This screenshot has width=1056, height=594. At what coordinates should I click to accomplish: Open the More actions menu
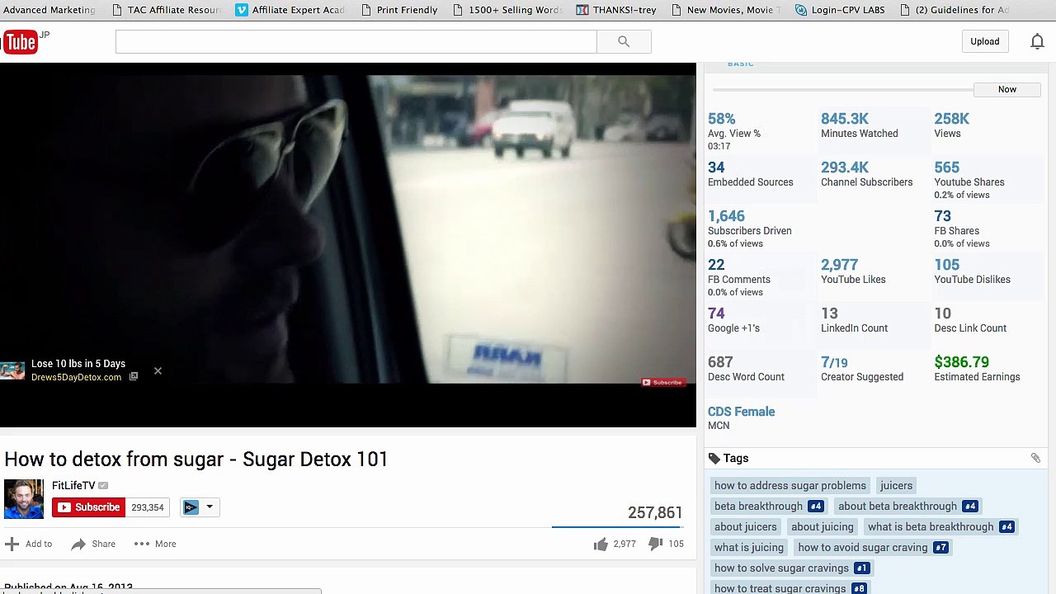point(155,544)
